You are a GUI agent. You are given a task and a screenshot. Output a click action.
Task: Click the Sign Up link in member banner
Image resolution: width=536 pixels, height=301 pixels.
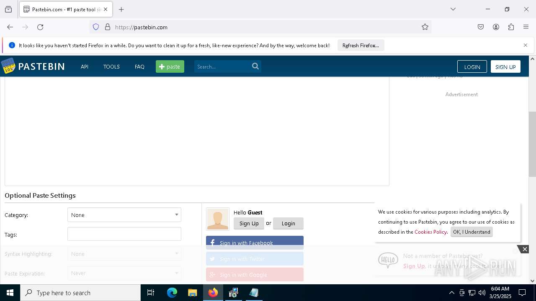click(x=414, y=266)
